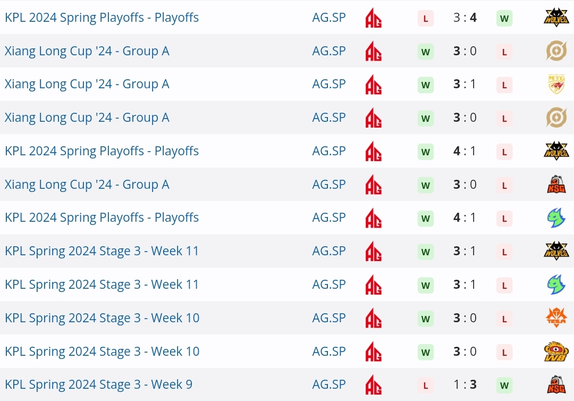Screen dimensions: 574x401
Task: Click the KSG logo in the 3:0 row
Action: point(556,184)
